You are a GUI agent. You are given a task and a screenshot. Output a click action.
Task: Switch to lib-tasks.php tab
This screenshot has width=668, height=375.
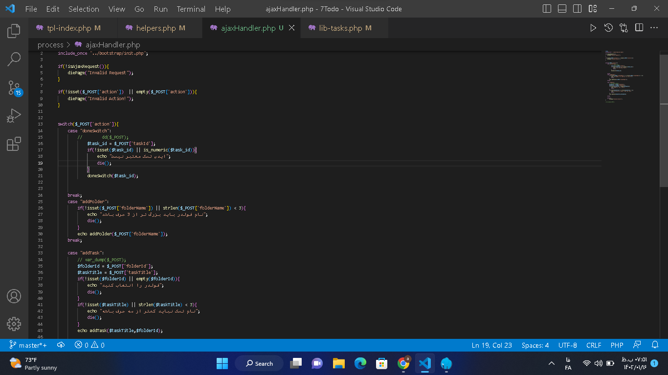pos(344,28)
